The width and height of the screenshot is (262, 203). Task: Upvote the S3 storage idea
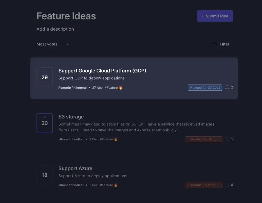pyautogui.click(x=44, y=123)
